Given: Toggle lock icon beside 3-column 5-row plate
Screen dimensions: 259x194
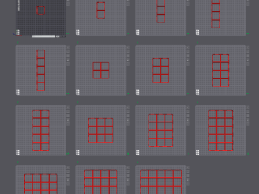Looking at the screenshot, I should click(x=248, y=120).
